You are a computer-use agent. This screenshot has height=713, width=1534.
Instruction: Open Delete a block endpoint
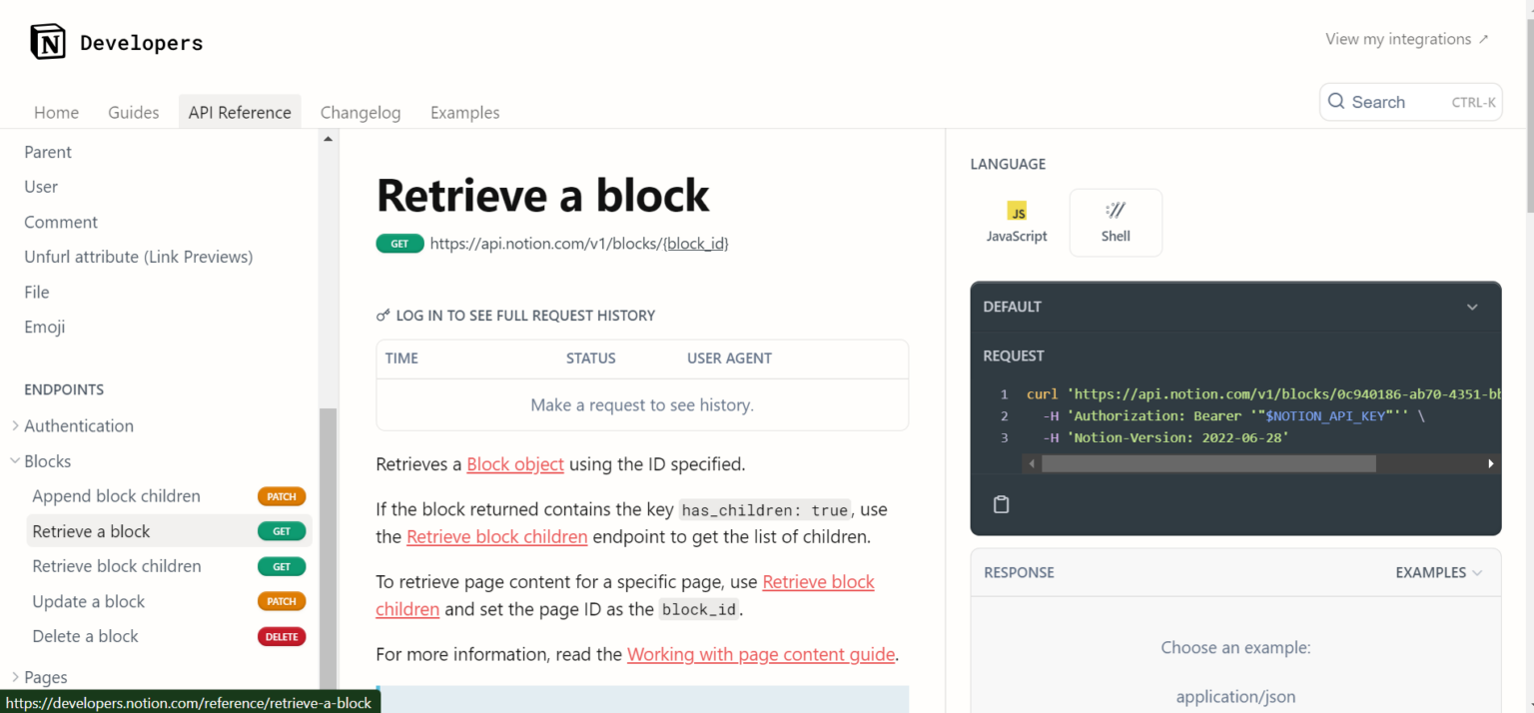point(86,636)
